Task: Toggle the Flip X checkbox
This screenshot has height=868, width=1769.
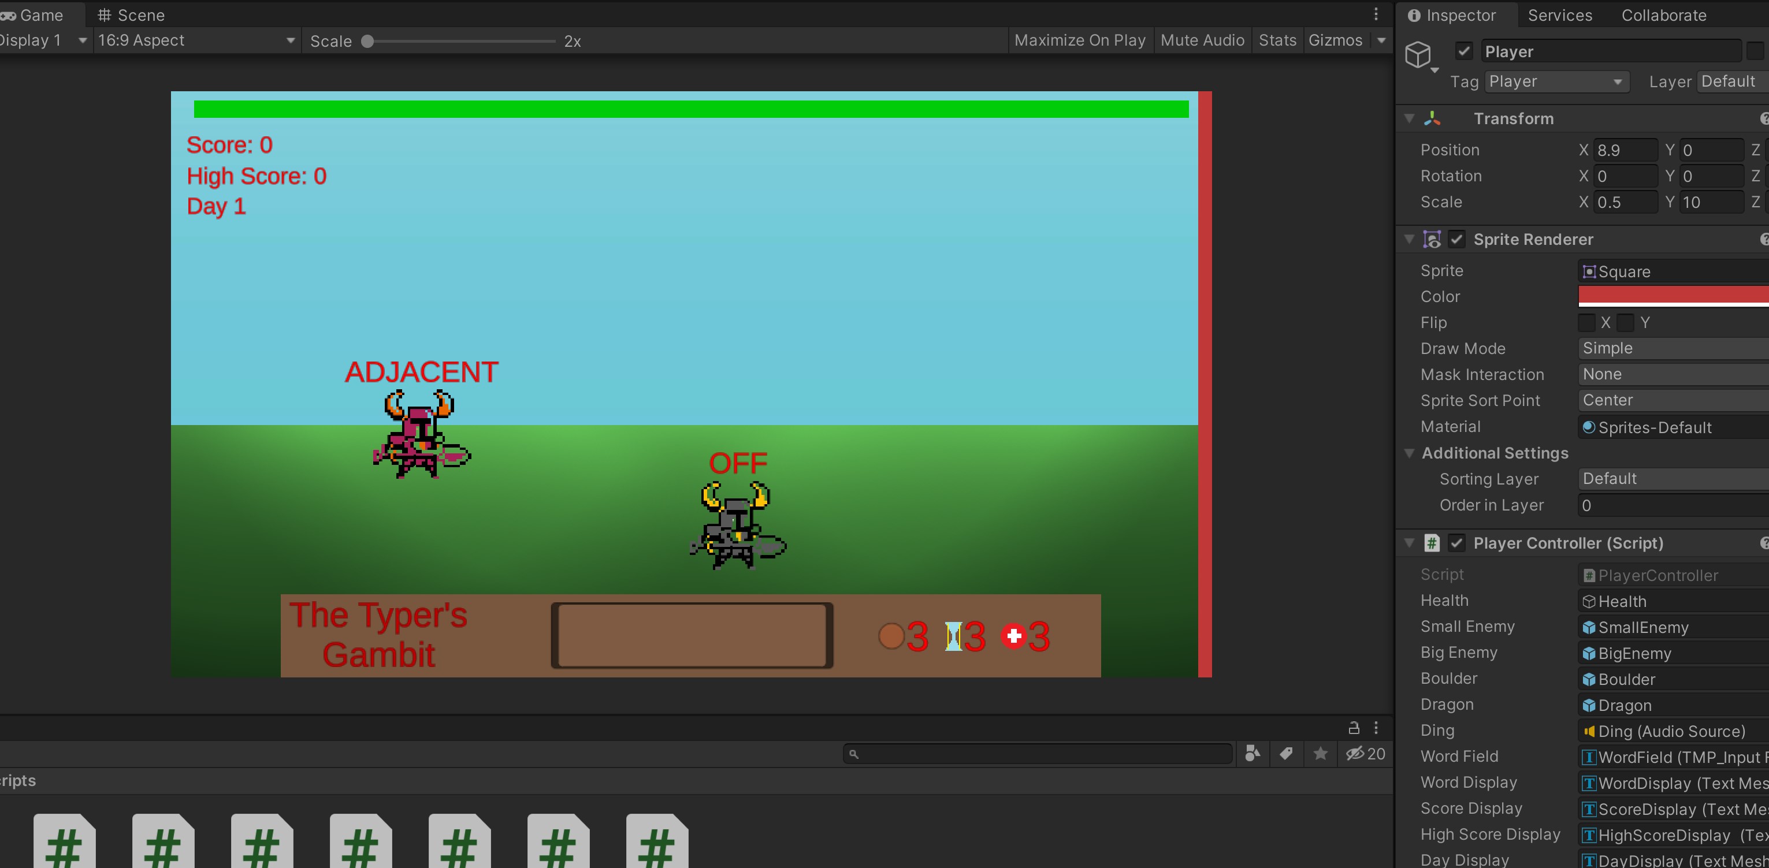Action: click(x=1586, y=322)
